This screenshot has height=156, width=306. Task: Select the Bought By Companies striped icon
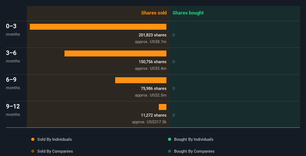pyautogui.click(x=170, y=151)
